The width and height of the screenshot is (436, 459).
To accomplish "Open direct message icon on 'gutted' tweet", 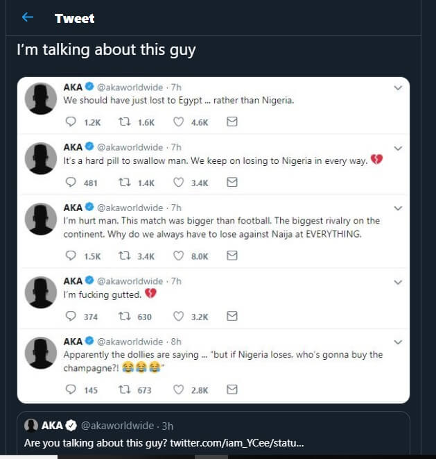I will tap(232, 316).
